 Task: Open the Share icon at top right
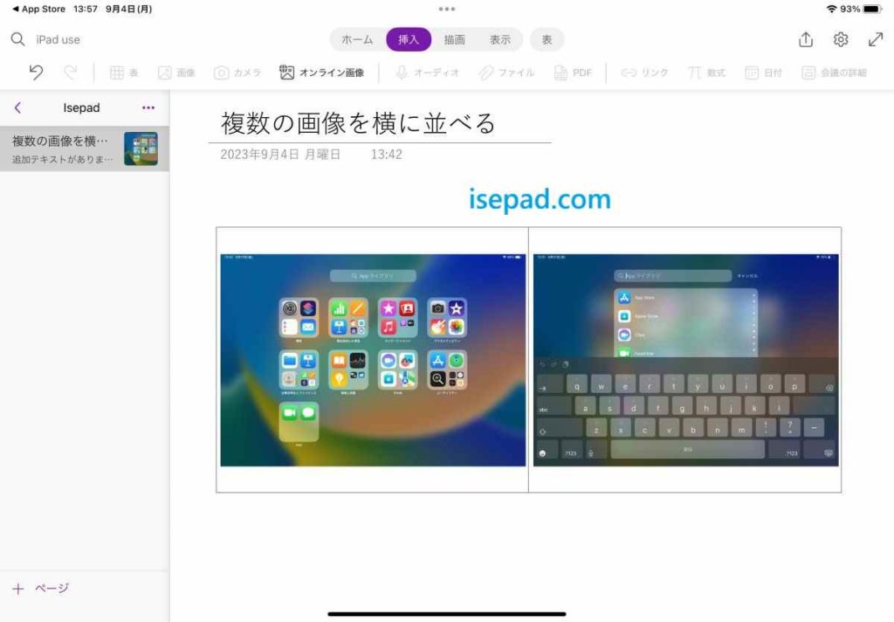[x=804, y=38]
